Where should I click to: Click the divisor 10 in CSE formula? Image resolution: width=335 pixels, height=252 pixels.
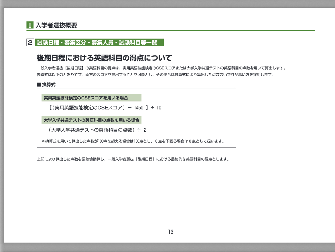[159, 108]
